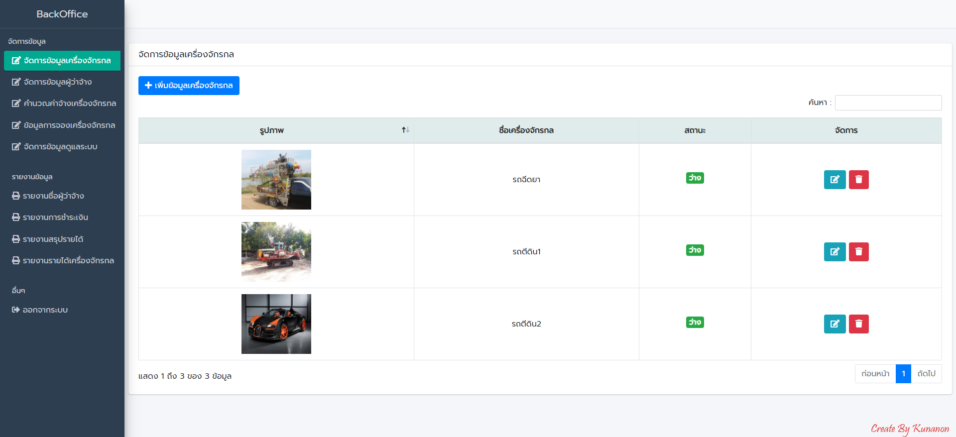This screenshot has height=437, width=956.
Task: Select จัดการข้อมูลผู้ดูแลระบบ sidebar item
Action: [60, 147]
